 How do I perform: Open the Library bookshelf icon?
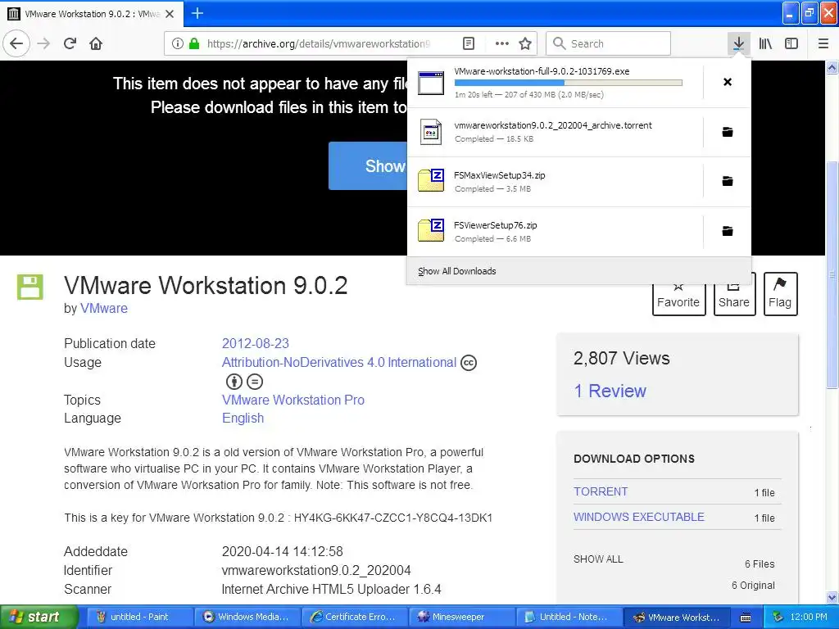[765, 43]
